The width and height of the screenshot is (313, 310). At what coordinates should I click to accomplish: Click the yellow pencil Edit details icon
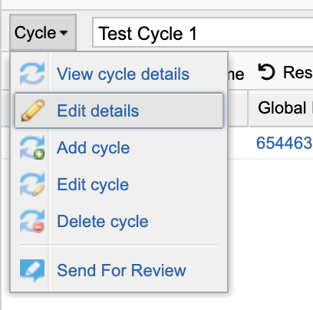pyautogui.click(x=33, y=110)
